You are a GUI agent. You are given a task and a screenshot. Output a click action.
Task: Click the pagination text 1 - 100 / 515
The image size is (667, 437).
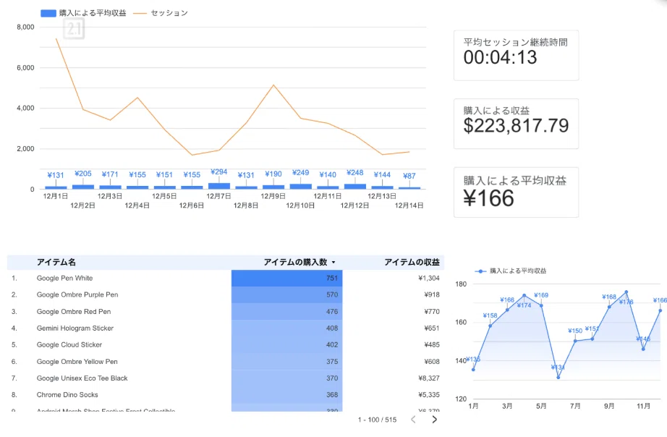click(x=378, y=420)
